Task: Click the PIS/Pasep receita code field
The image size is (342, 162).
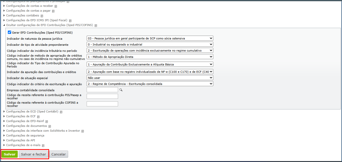Action: pos(102,96)
